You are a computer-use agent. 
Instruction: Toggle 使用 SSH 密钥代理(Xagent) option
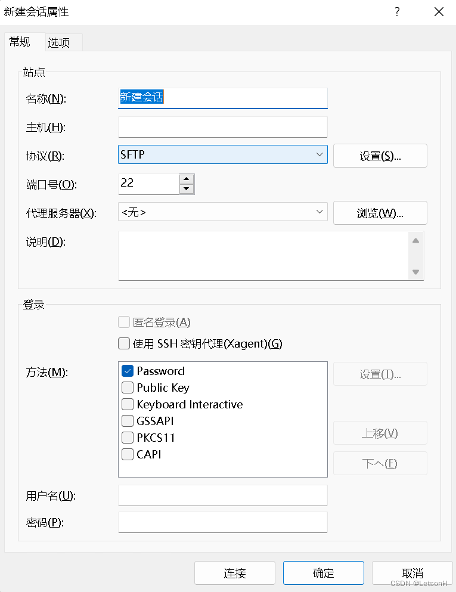[x=123, y=343]
